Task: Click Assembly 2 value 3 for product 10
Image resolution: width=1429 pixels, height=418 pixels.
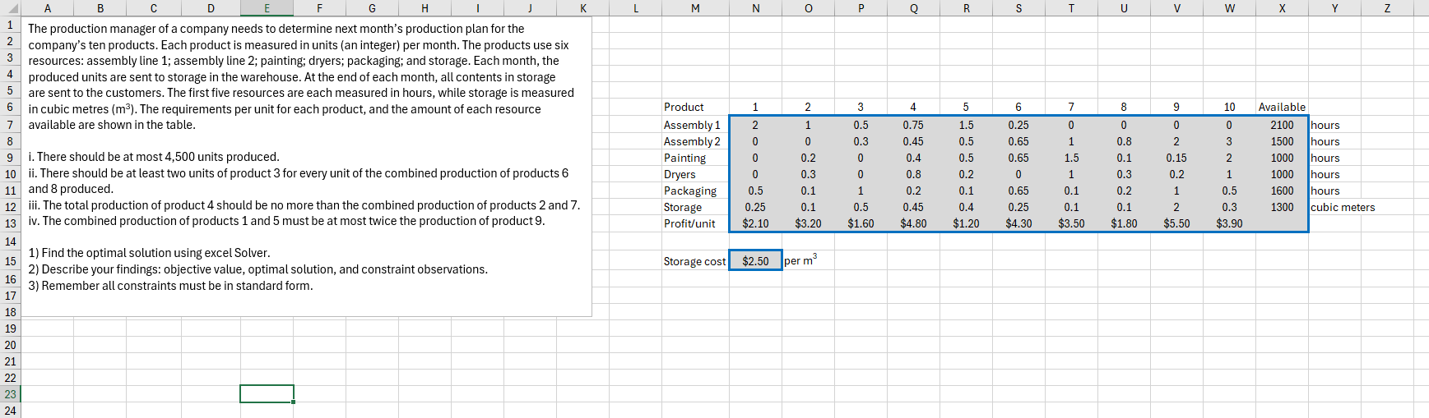Action: [x=1229, y=141]
